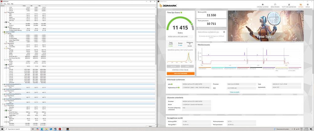Screen dimensions: 314x131
Task: Open the Pokaż szczegóły link
Action: [234, 92]
